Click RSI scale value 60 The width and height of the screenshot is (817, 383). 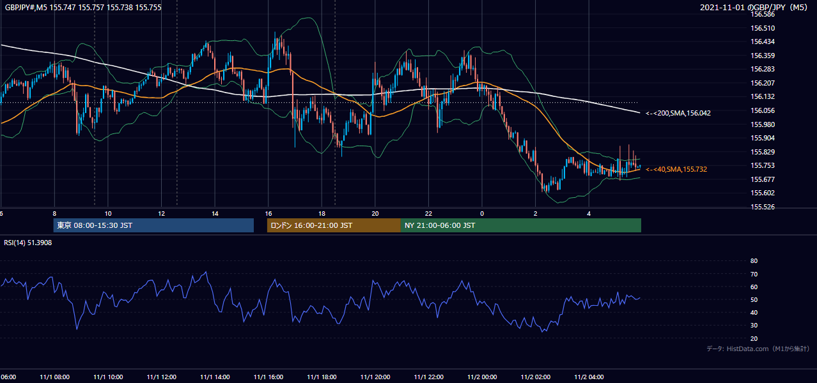754,287
